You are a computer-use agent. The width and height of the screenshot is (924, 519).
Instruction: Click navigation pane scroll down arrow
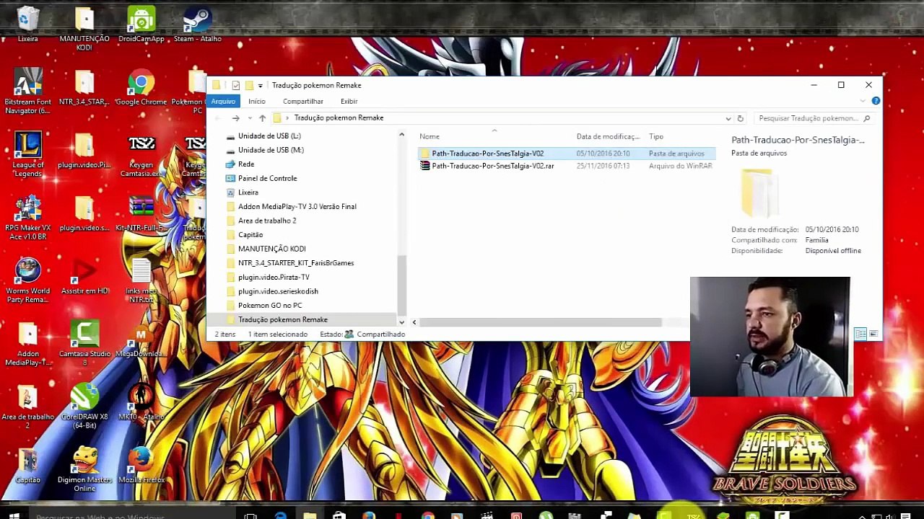coord(401,321)
